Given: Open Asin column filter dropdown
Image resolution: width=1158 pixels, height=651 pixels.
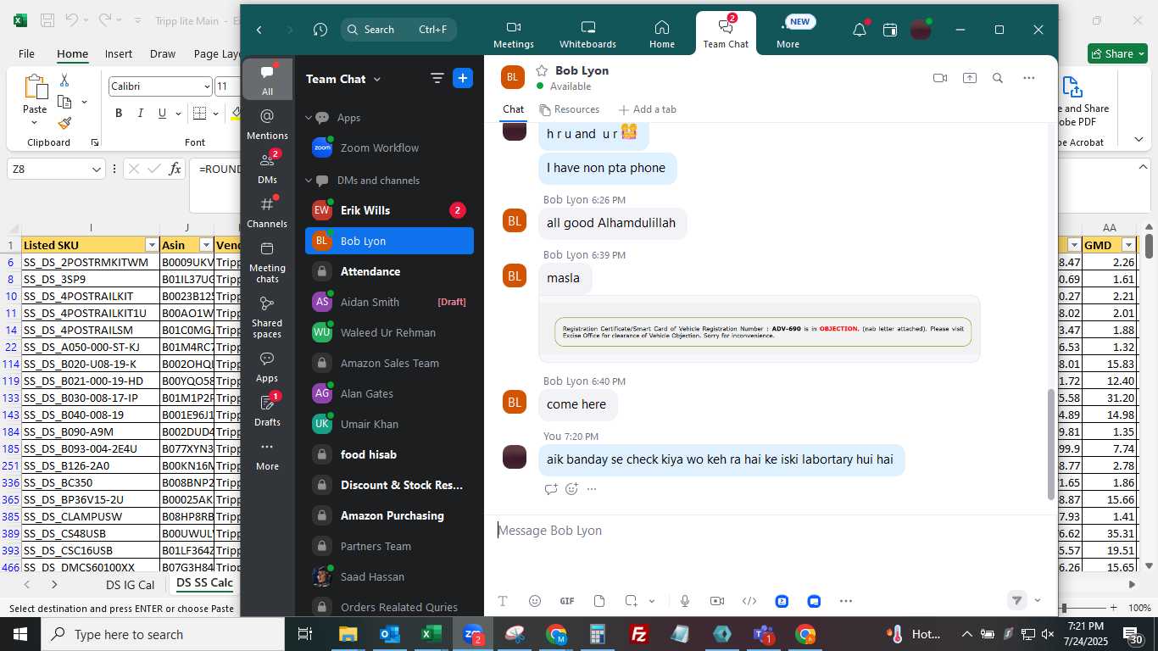Looking at the screenshot, I should pyautogui.click(x=206, y=245).
